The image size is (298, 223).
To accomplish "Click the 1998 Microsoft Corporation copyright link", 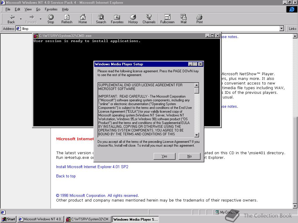I will pos(97,195).
